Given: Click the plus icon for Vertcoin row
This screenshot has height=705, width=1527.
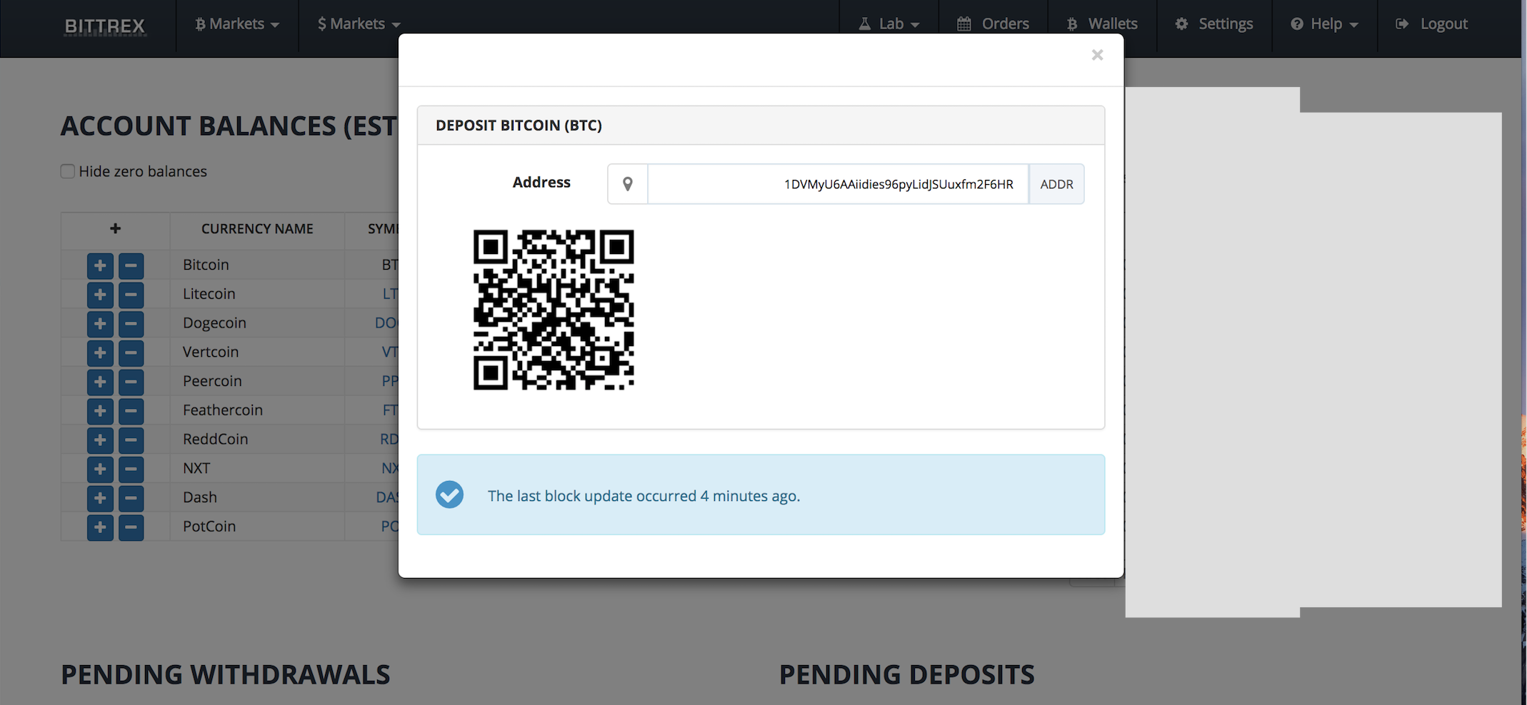Looking at the screenshot, I should (x=100, y=353).
